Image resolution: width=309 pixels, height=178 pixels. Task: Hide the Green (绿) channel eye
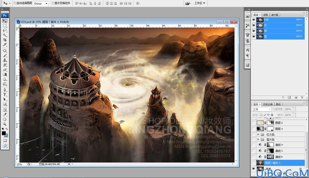click(x=253, y=31)
